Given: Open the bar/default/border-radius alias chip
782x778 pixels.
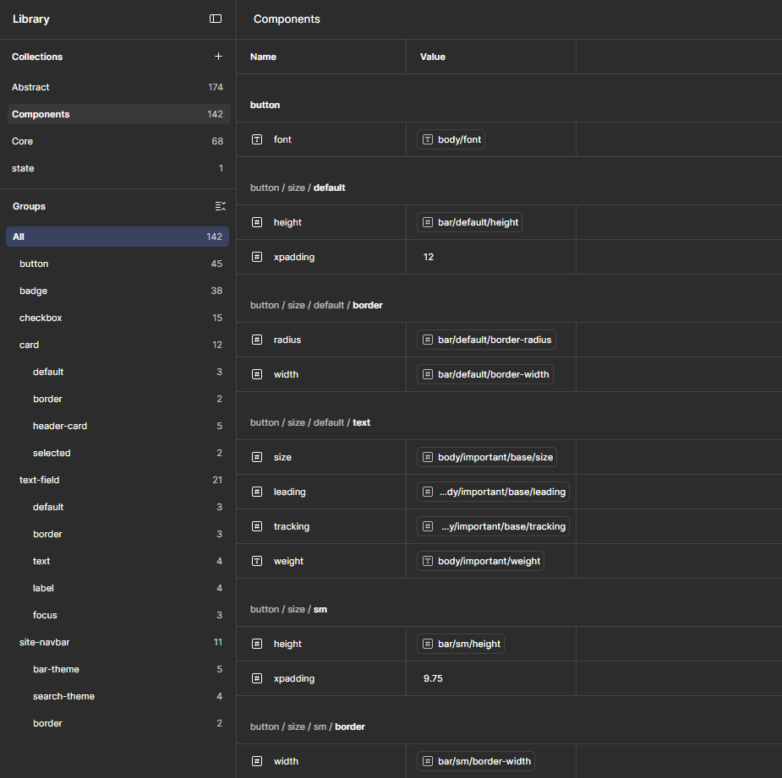Looking at the screenshot, I should click(x=486, y=340).
